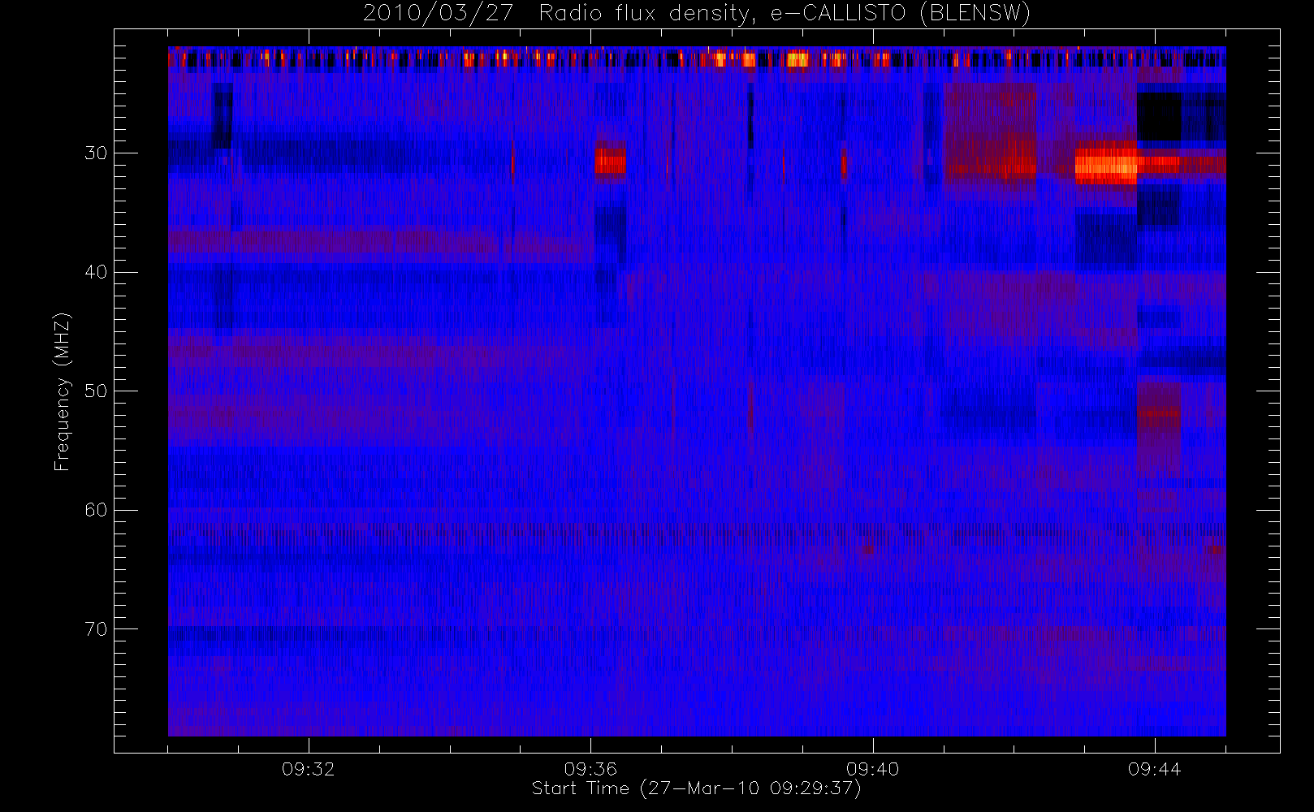
Task: Click the 60 frequency tick label
Action: tap(96, 510)
